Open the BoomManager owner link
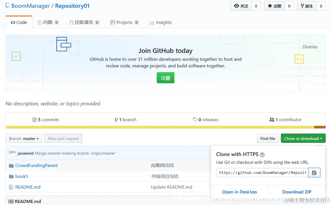Viewport: 332px width, 205px height. click(31, 6)
